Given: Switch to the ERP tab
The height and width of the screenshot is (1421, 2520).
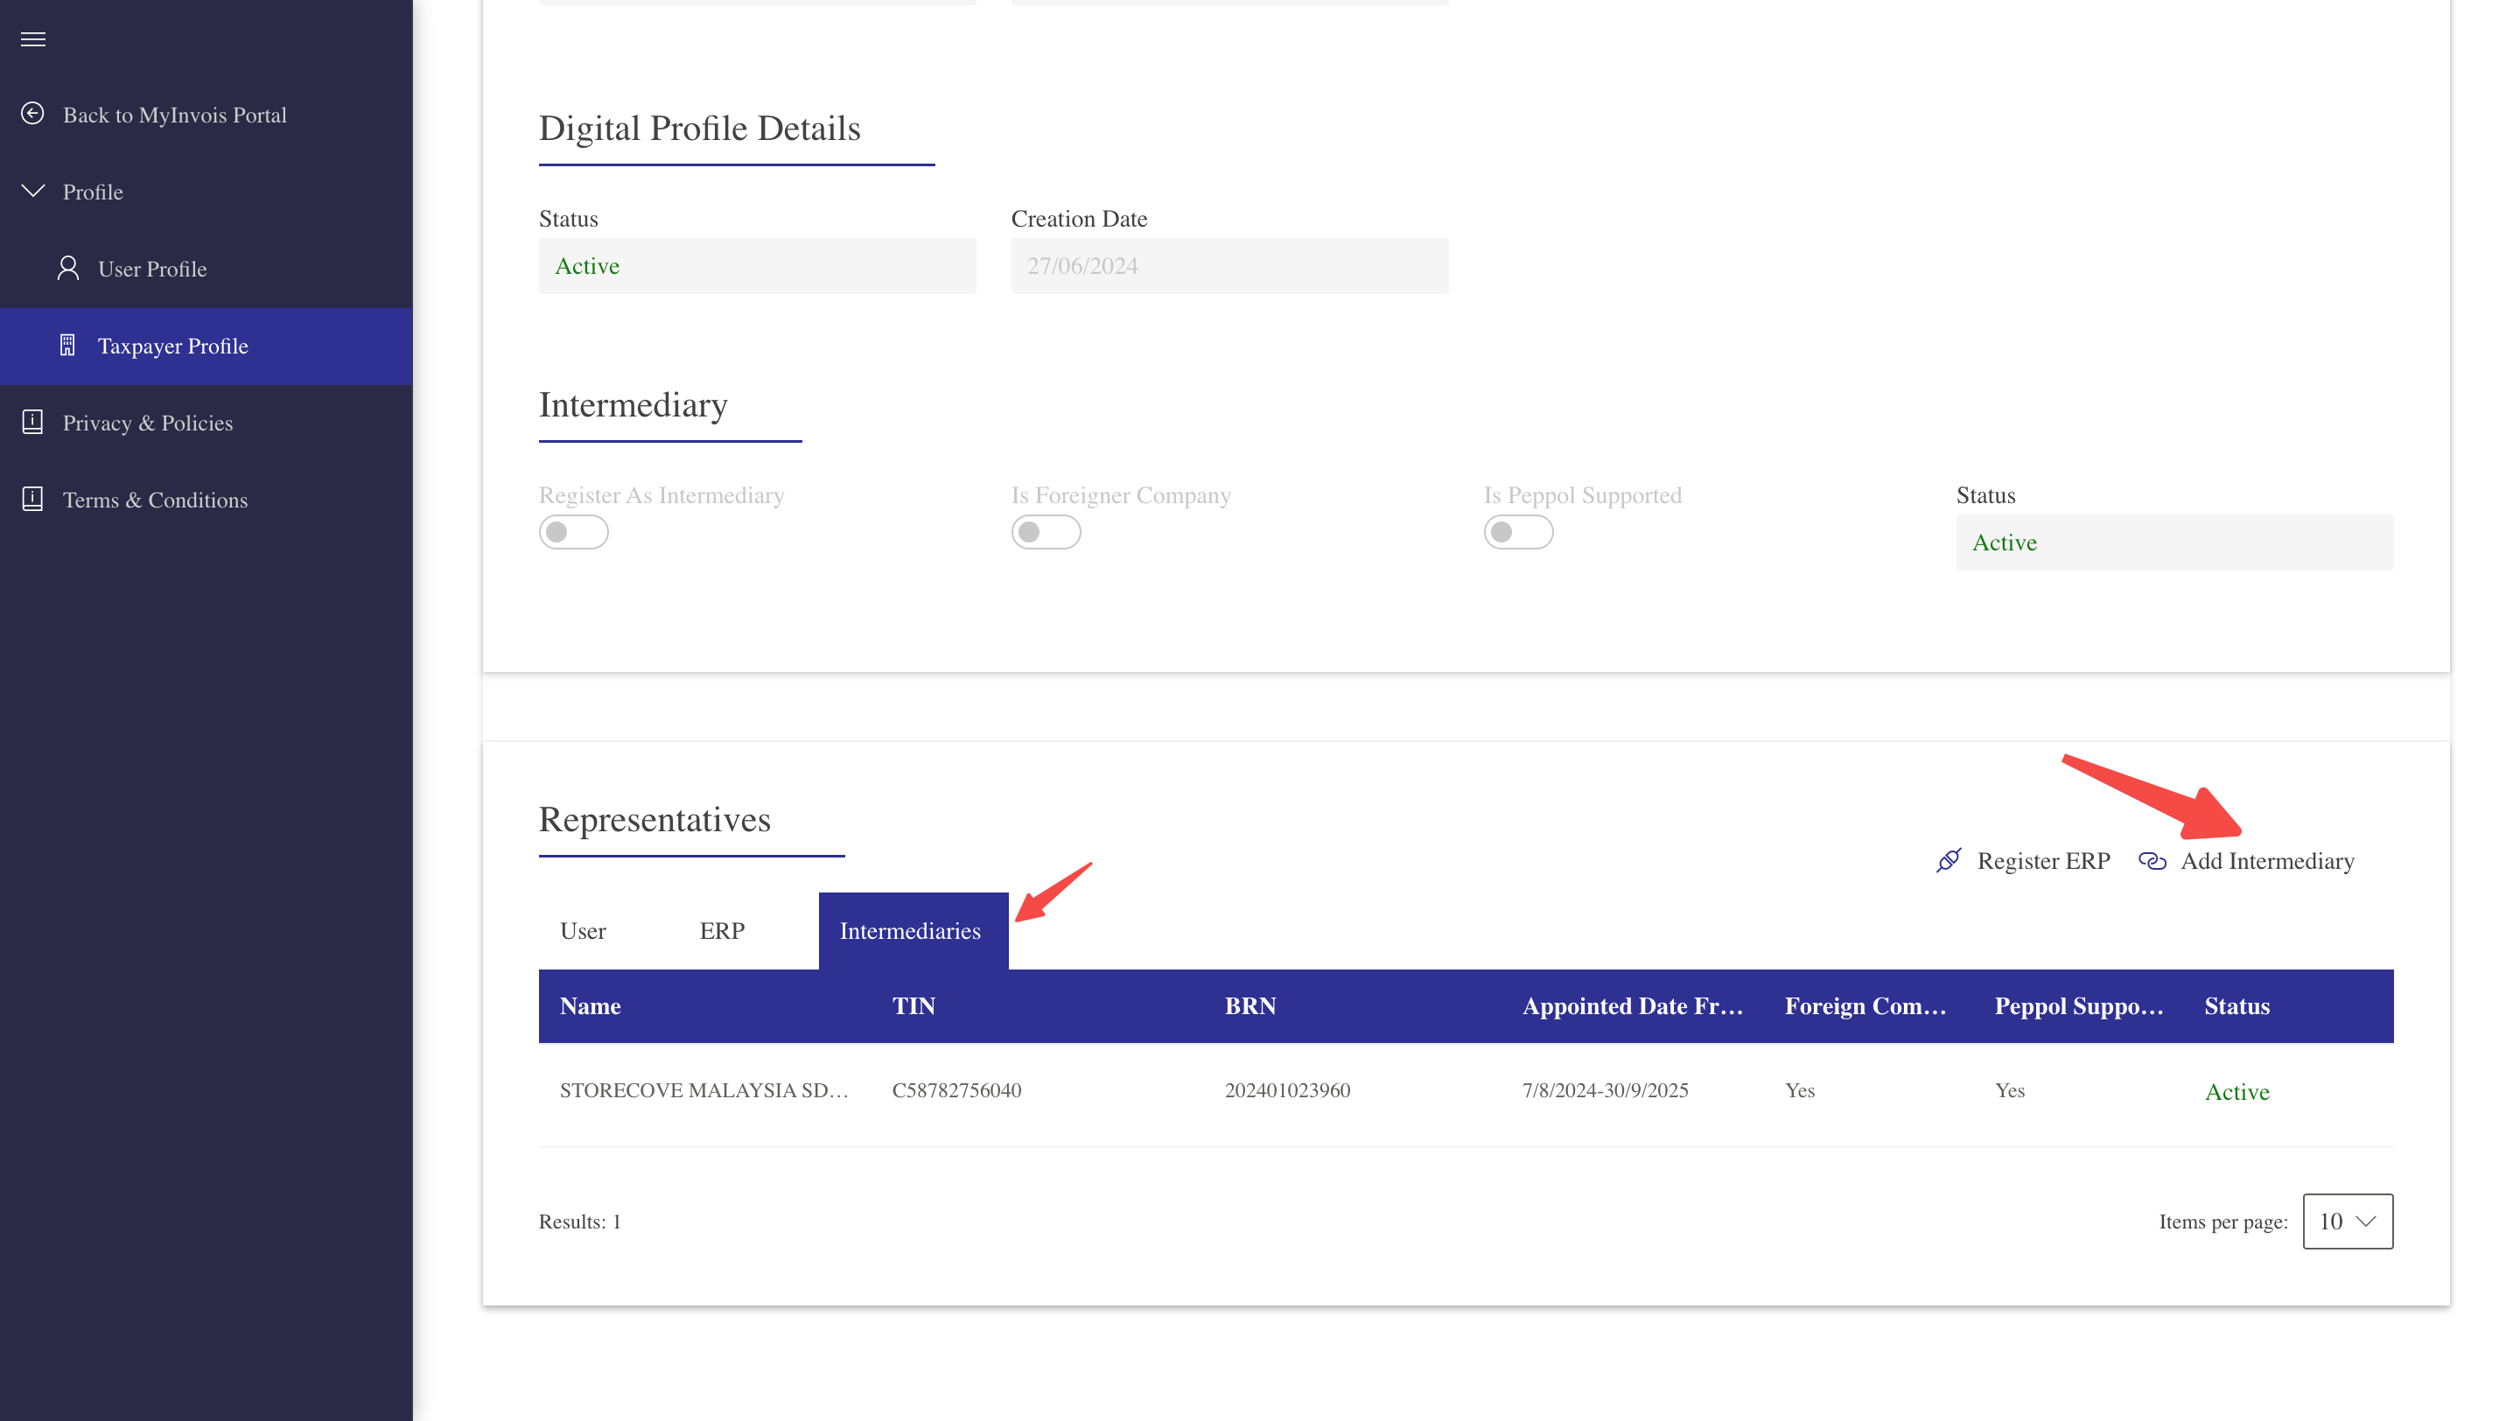Looking at the screenshot, I should pos(722,931).
